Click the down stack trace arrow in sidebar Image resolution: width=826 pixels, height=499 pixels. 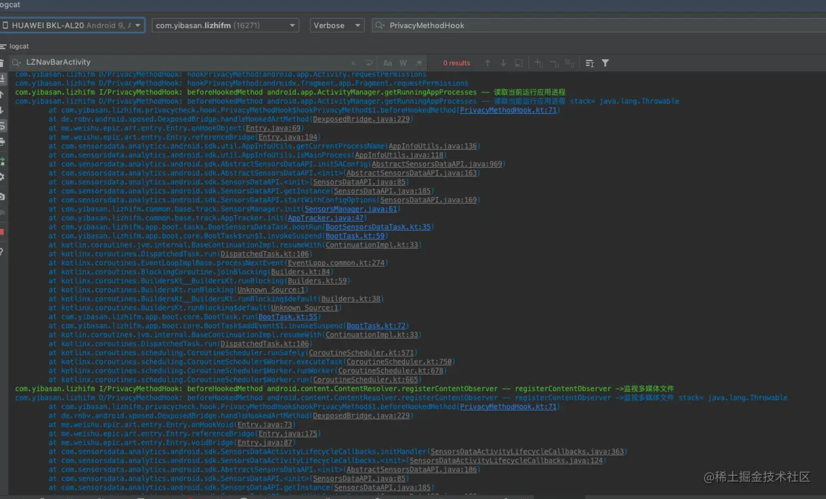(2, 110)
